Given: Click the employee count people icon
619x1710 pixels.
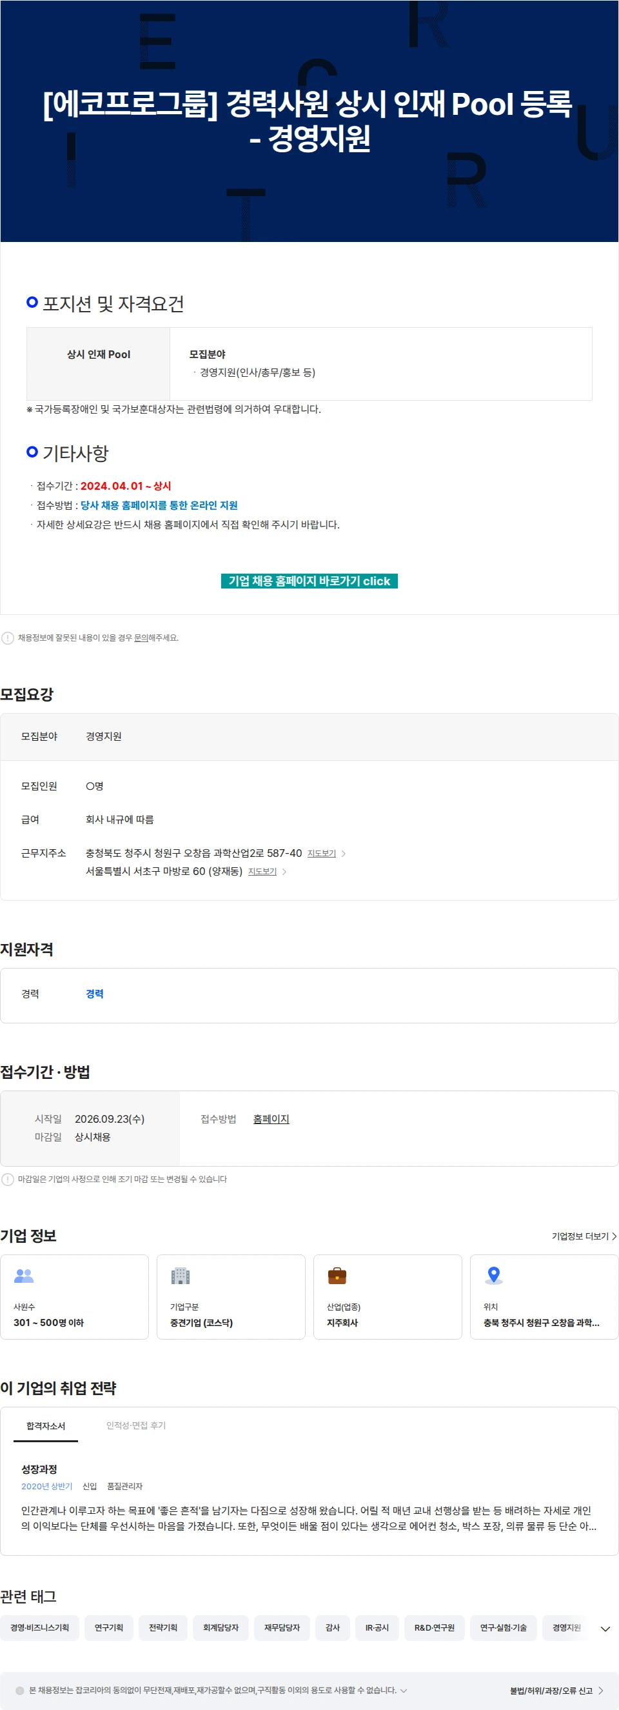Looking at the screenshot, I should coord(24,1275).
